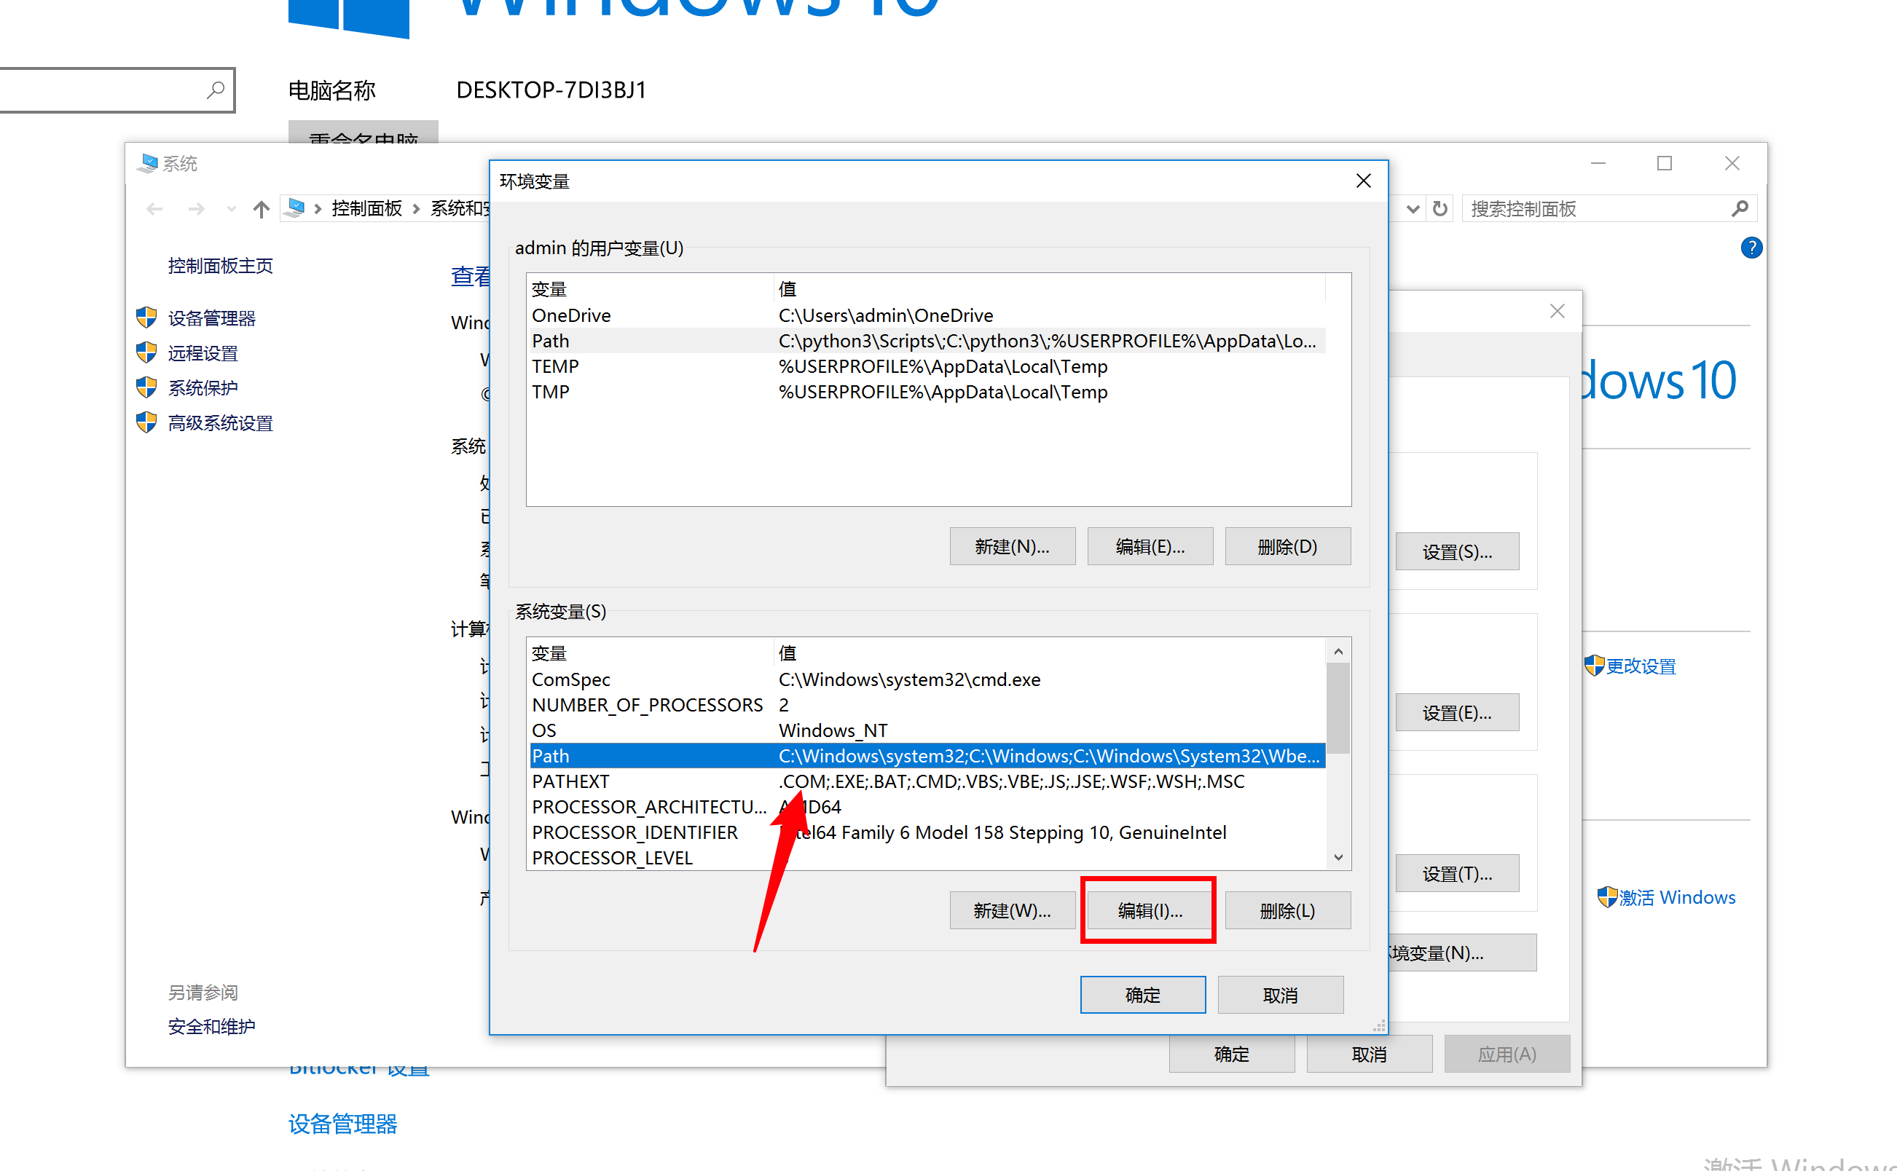Click 环境变量(N)... button in system properties

(x=1462, y=953)
